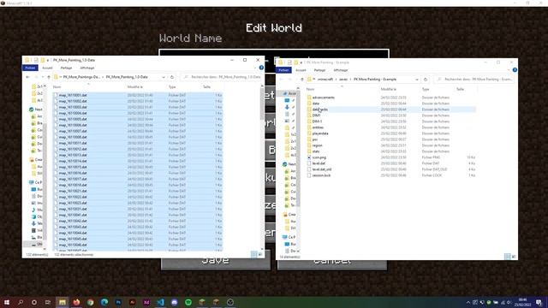Open Affichage tab in Data window
The width and height of the screenshot is (548, 308).
87,68
